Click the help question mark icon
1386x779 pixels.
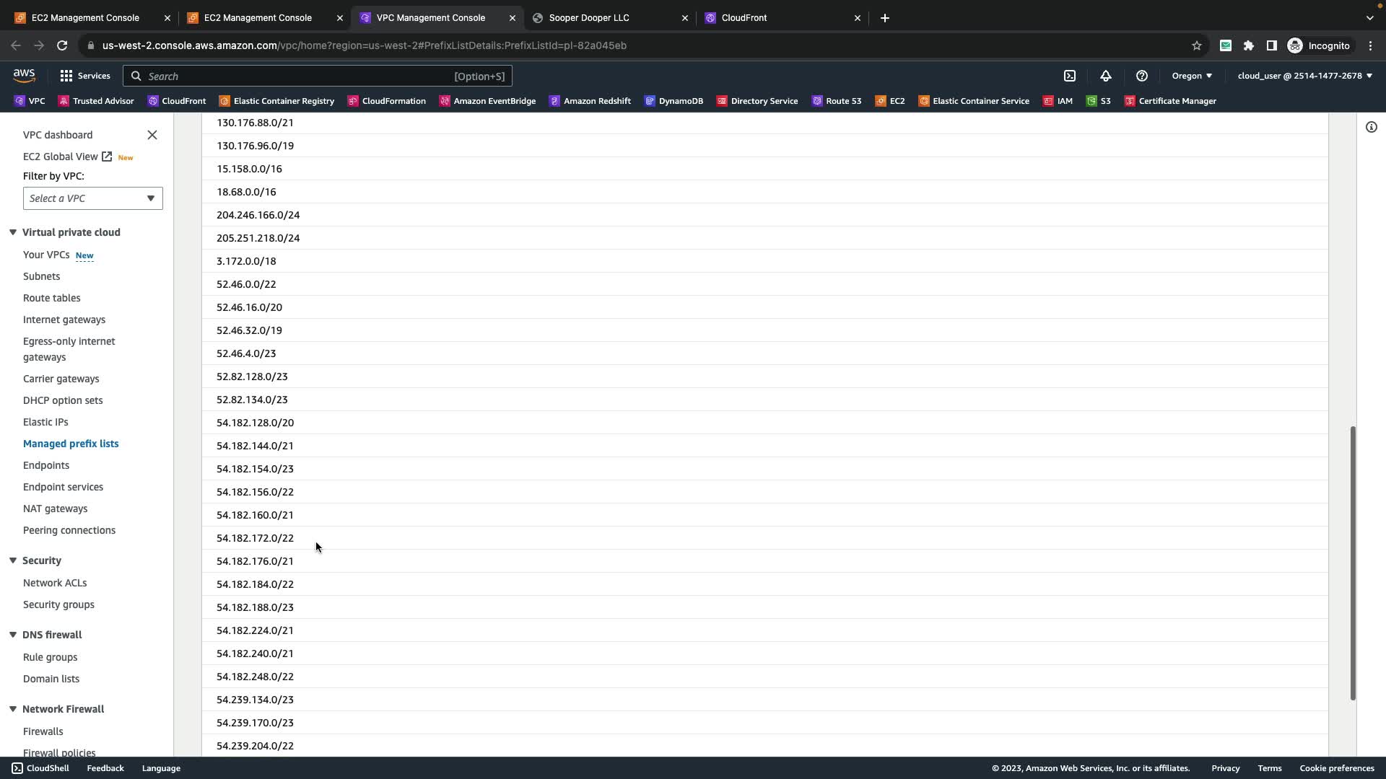tap(1142, 76)
